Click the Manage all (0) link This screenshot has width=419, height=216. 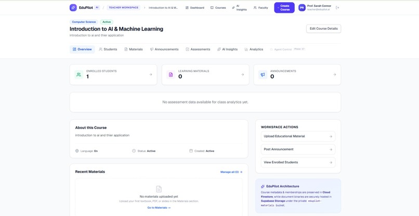click(x=231, y=172)
